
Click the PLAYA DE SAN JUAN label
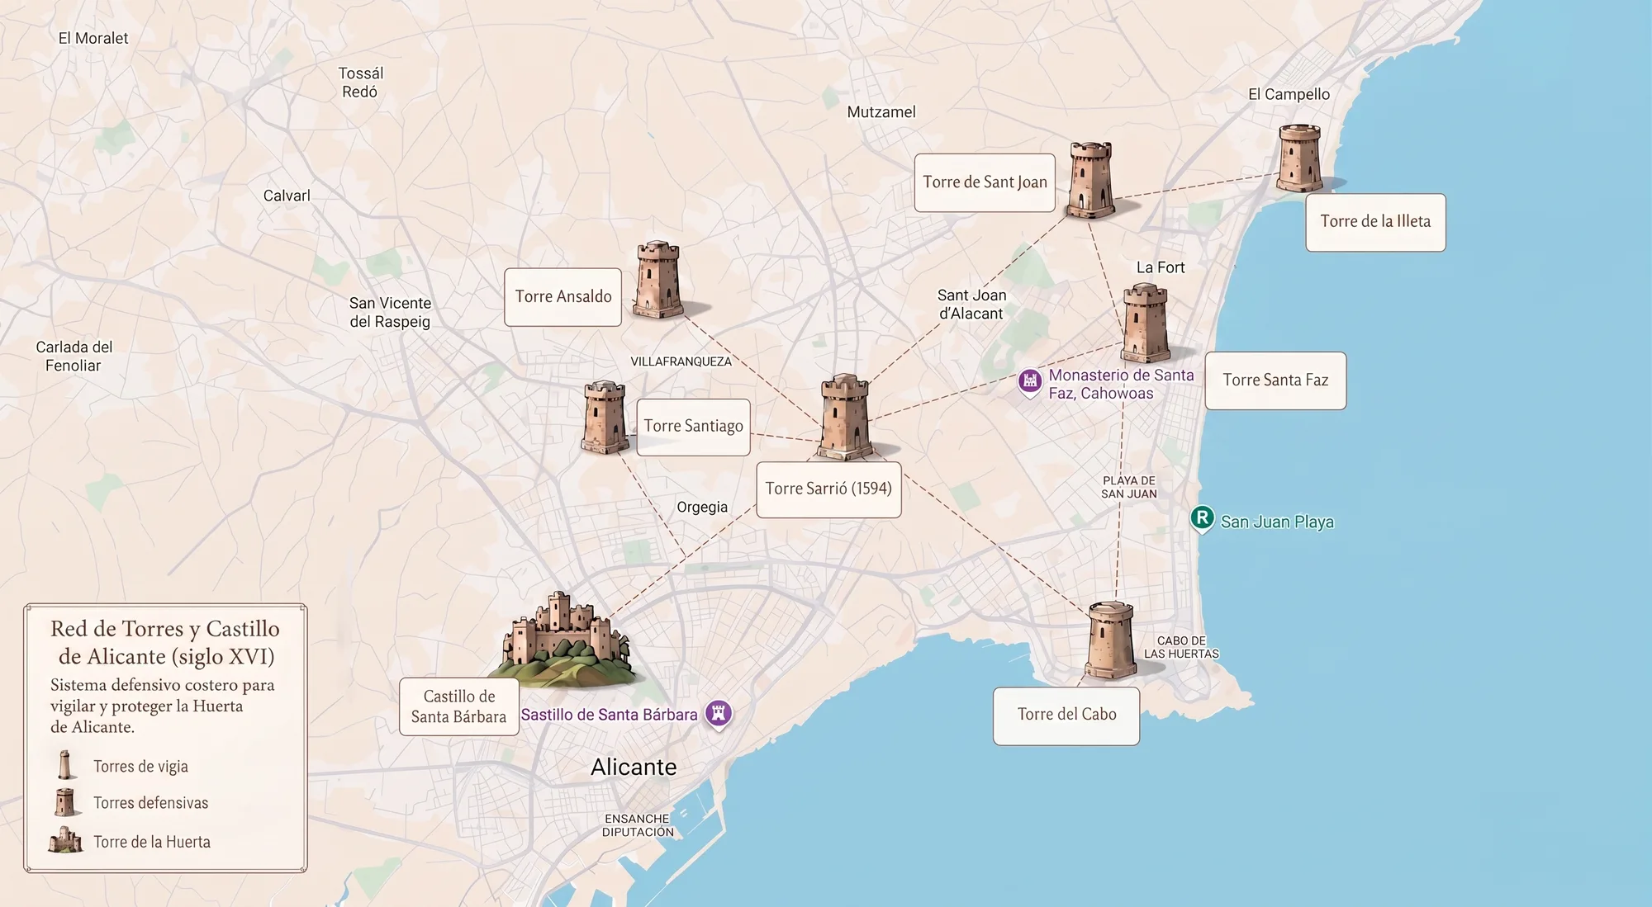[x=1129, y=487]
